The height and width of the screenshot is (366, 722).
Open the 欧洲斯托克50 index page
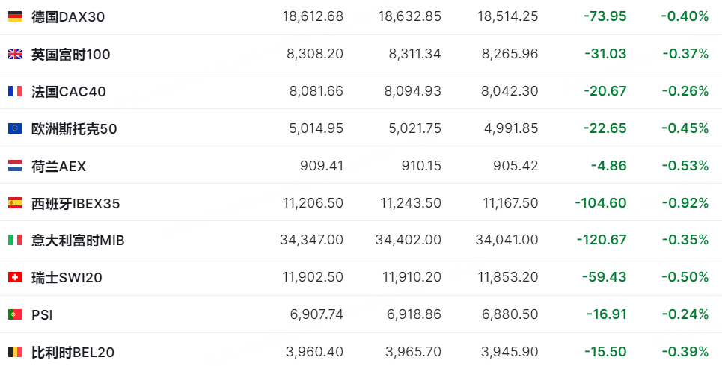point(74,128)
